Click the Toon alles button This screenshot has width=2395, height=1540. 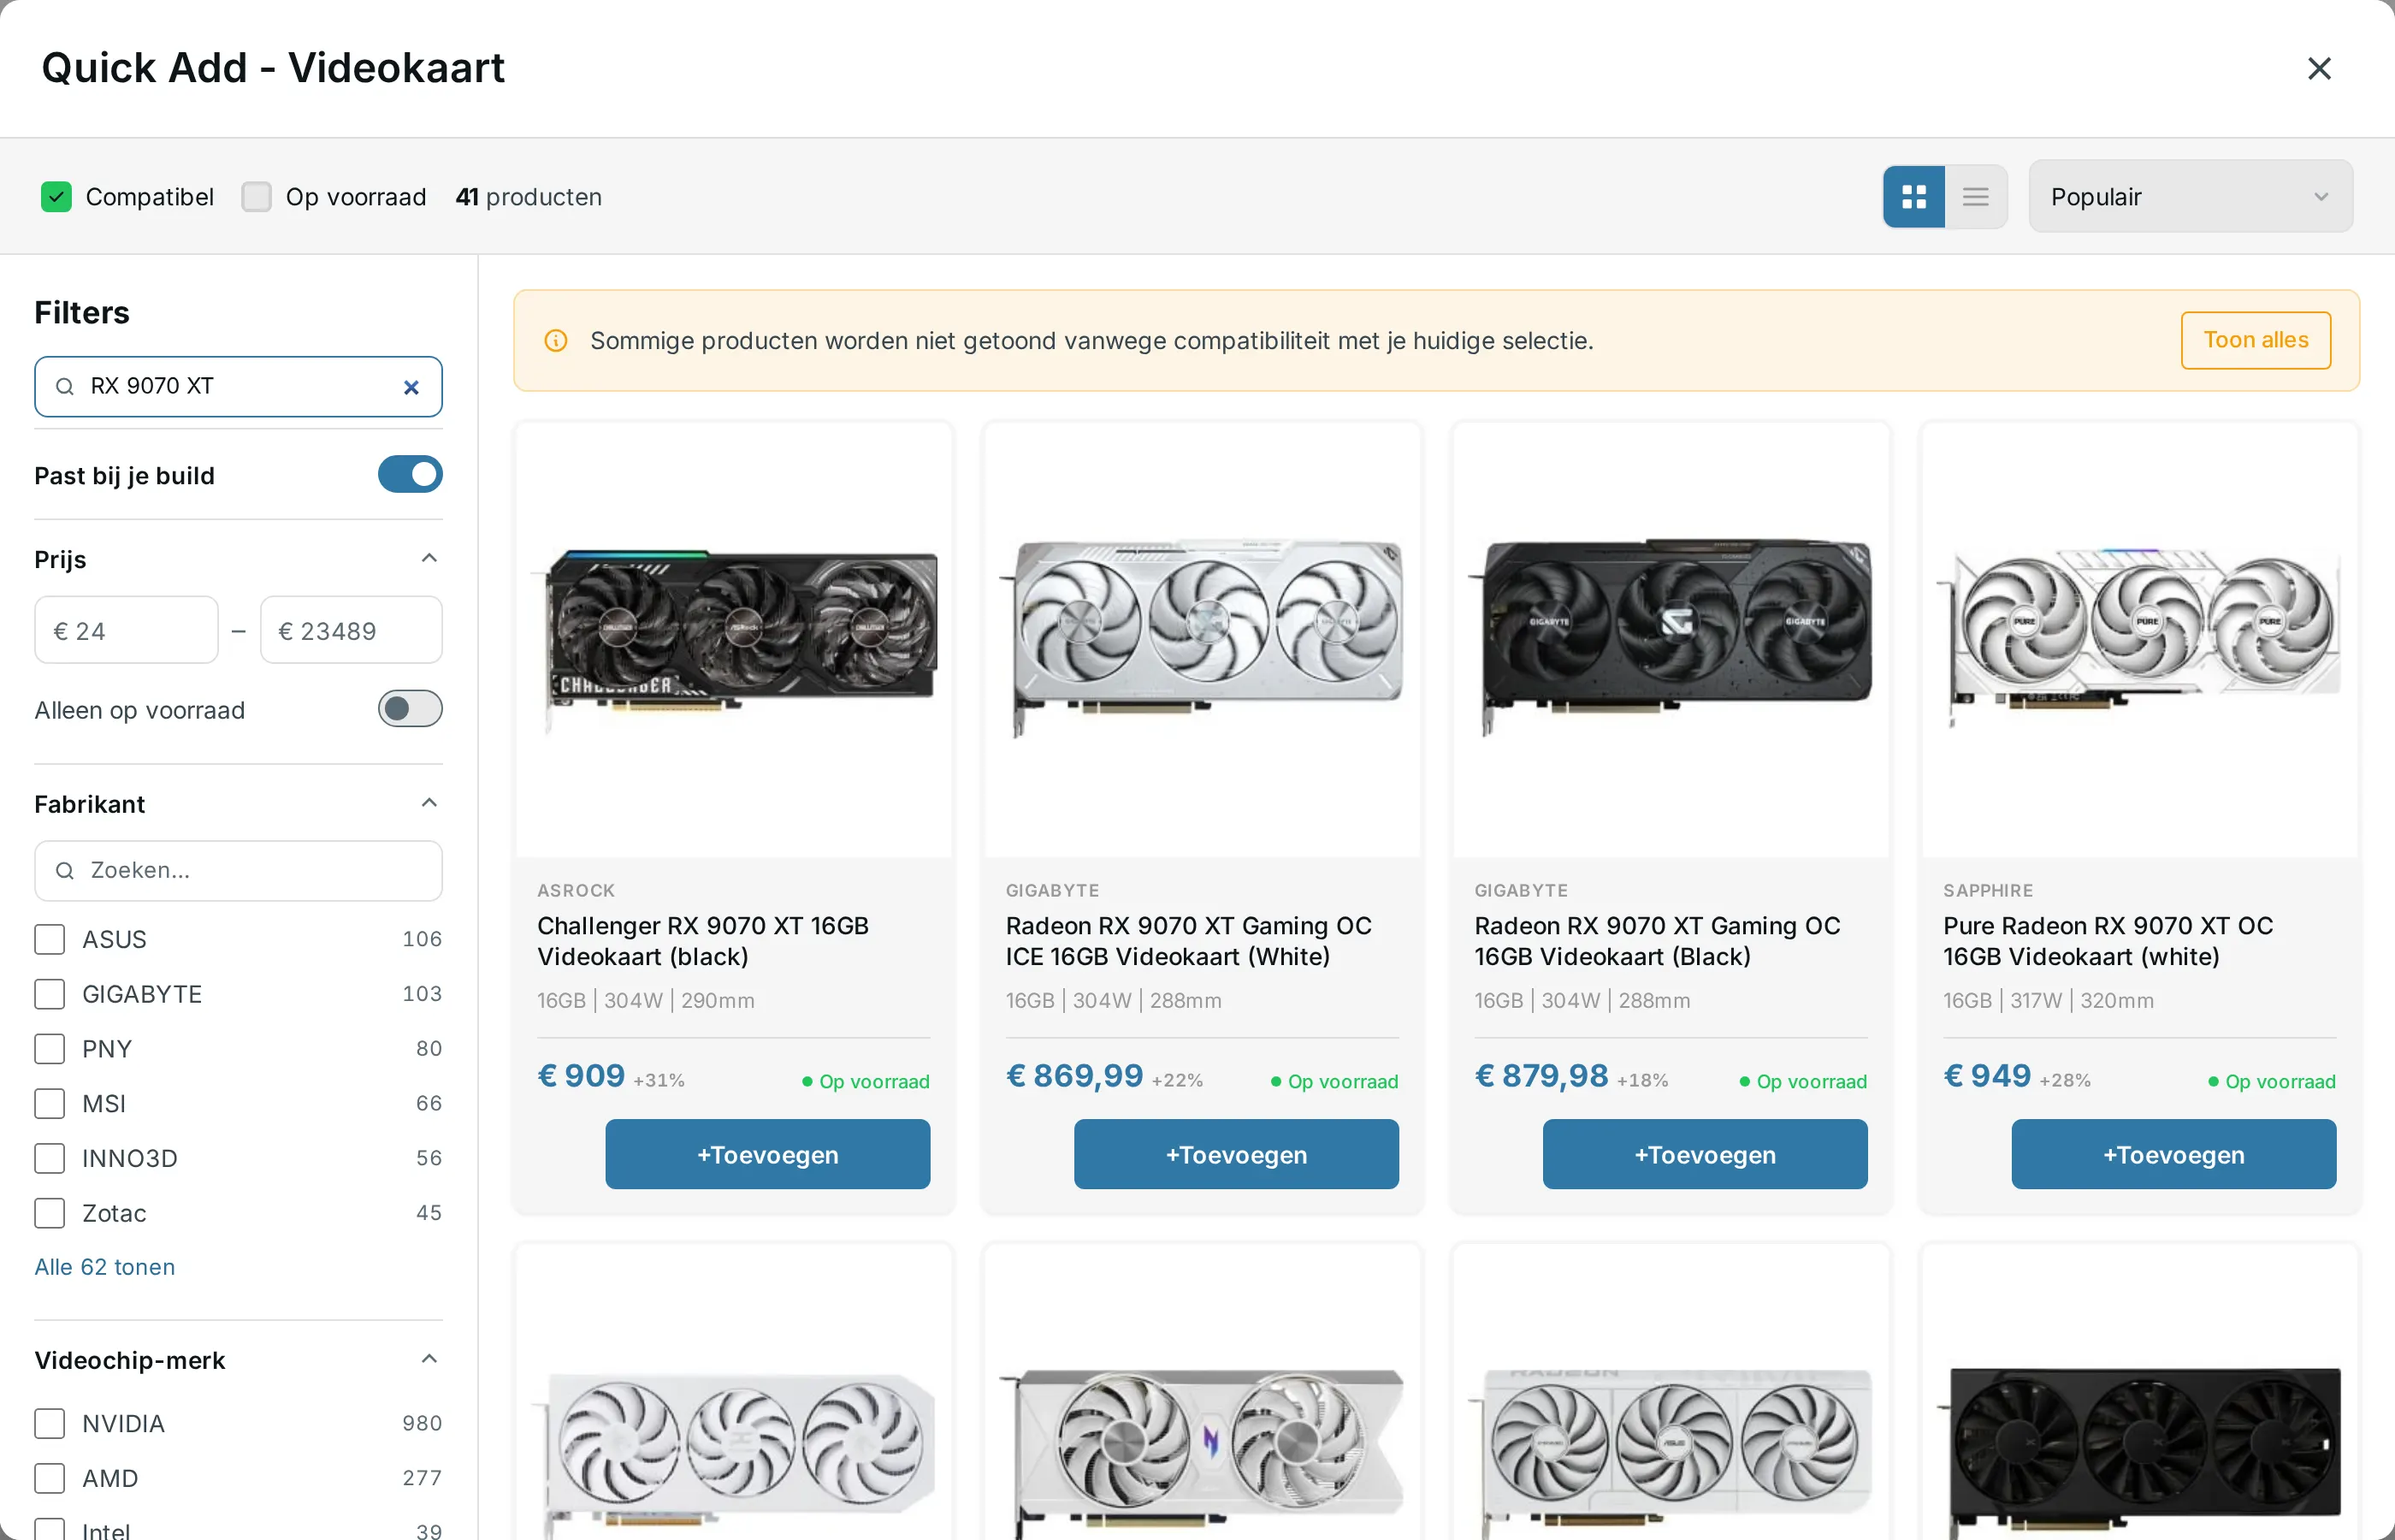(2255, 341)
